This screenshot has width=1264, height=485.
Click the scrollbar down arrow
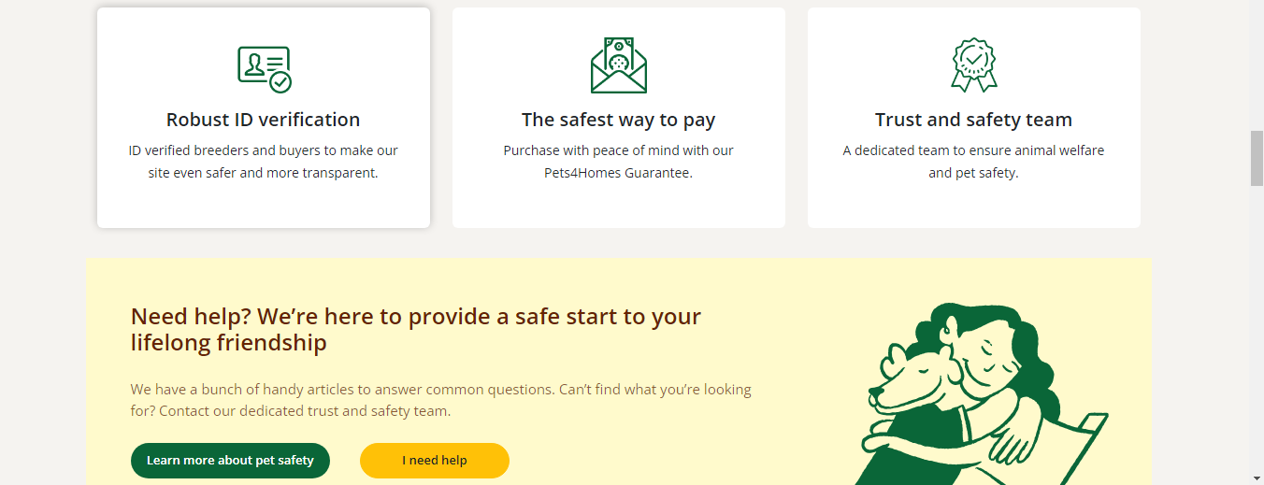click(x=1257, y=478)
